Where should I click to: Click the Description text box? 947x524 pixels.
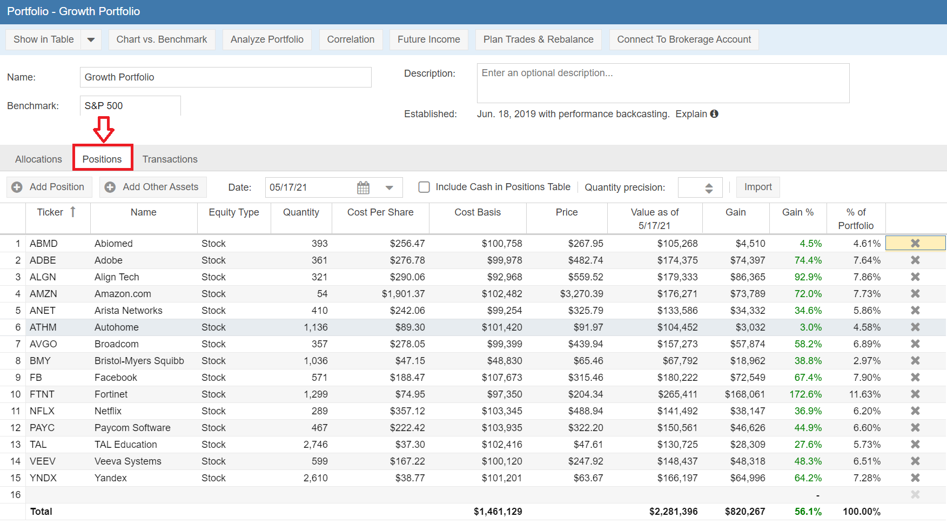[x=662, y=83]
